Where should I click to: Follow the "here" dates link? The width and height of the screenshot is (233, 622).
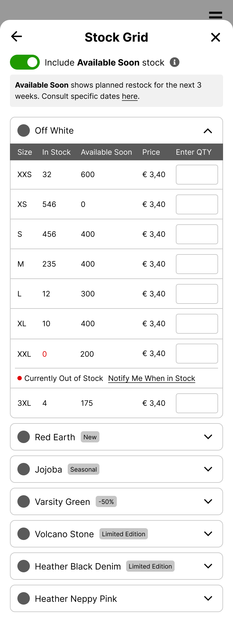click(x=130, y=96)
